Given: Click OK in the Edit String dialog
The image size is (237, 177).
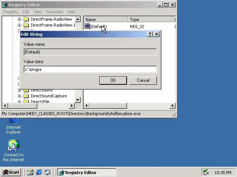Looking at the screenshot, I should [113, 80].
